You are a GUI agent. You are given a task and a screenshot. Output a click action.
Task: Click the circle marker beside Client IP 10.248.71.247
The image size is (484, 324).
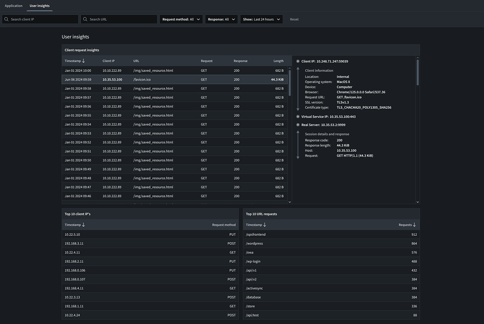[298, 61]
